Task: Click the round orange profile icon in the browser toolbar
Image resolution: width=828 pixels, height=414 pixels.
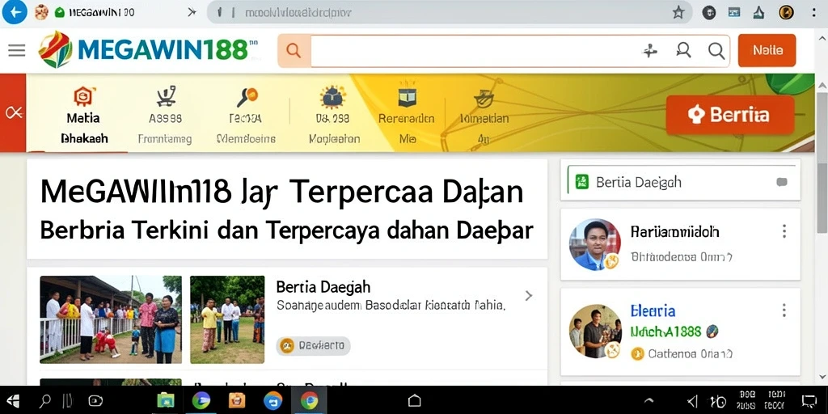Action: (x=786, y=13)
